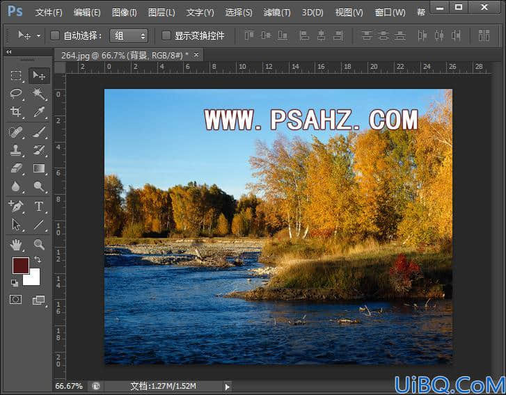Viewport: 506px width, 395px height.
Task: Select the Blur tool
Action: coord(16,186)
